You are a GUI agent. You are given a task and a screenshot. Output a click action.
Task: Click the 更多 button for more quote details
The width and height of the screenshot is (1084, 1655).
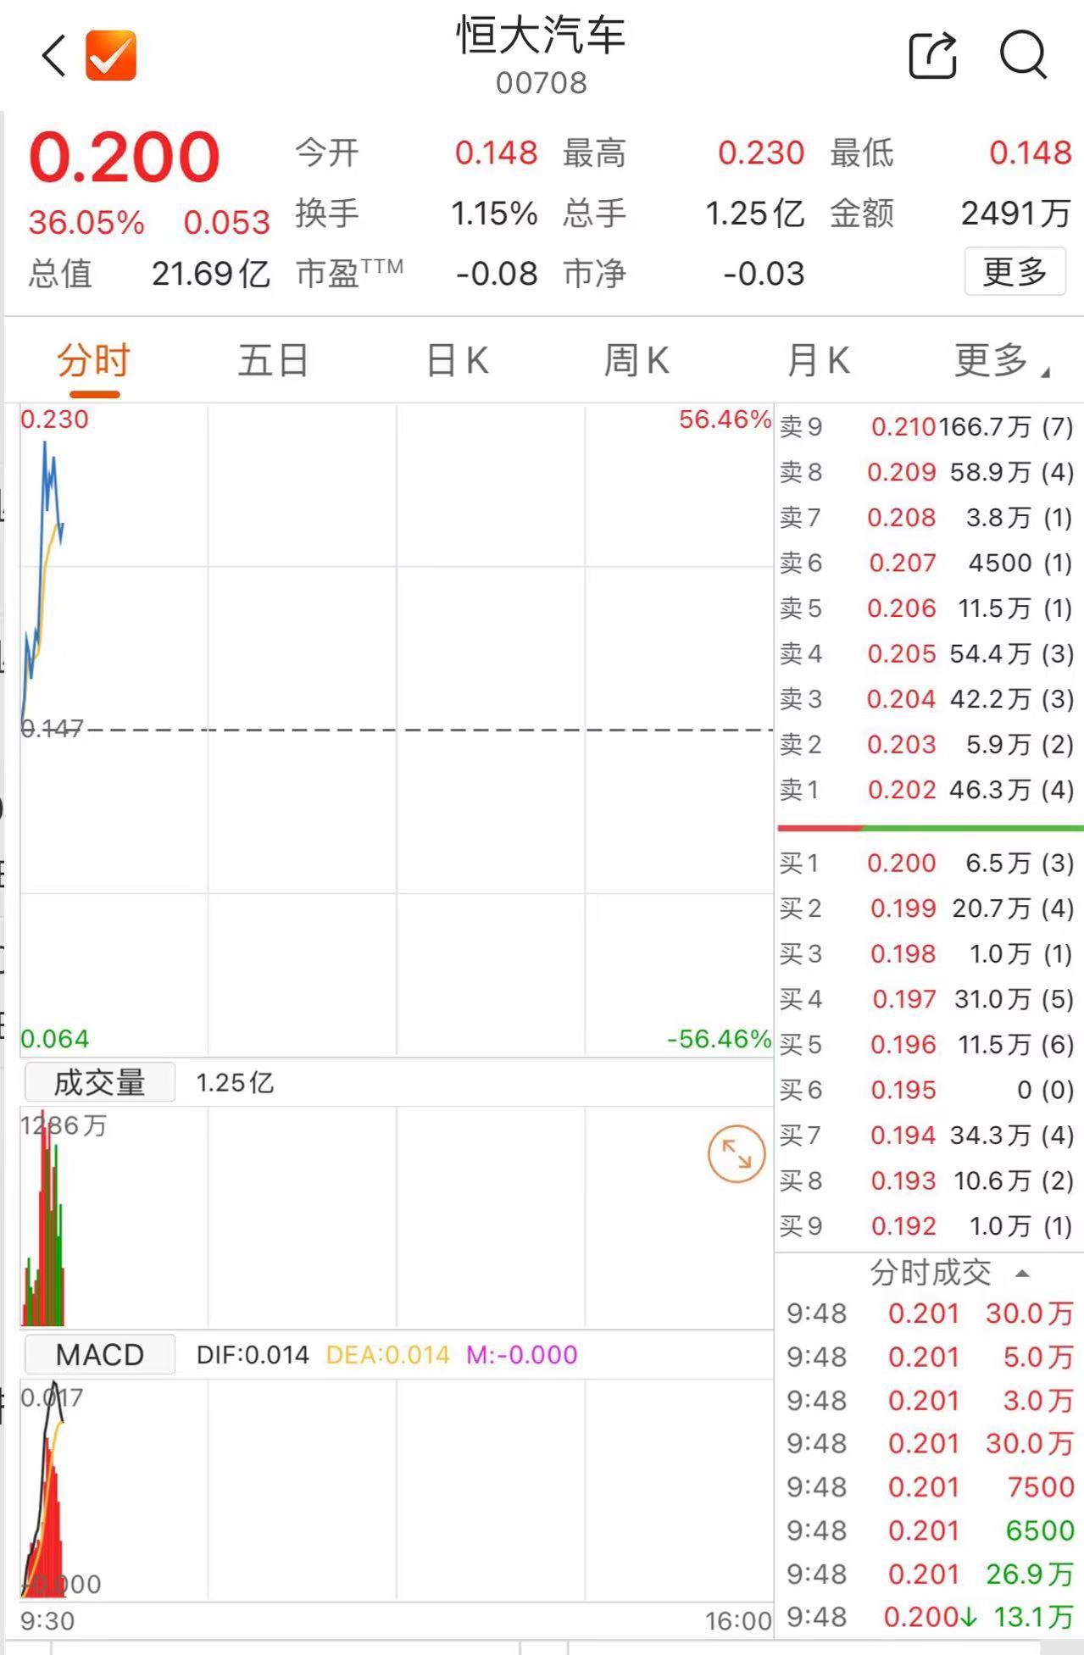point(1015,272)
